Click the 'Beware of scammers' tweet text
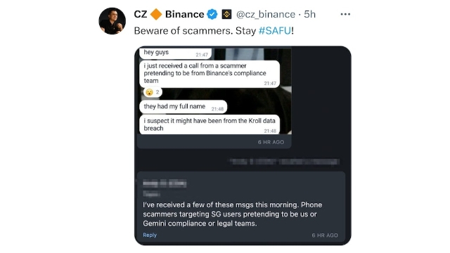 [214, 31]
